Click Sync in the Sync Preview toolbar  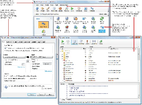point(63,42)
